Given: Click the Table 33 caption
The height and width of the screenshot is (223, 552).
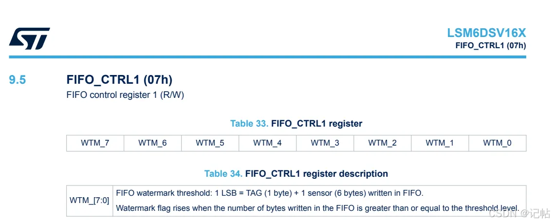Looking at the screenshot, I should (296, 124).
